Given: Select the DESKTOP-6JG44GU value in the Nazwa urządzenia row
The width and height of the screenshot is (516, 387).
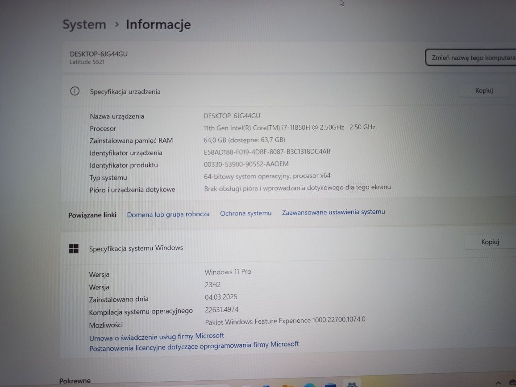Looking at the screenshot, I should point(232,116).
